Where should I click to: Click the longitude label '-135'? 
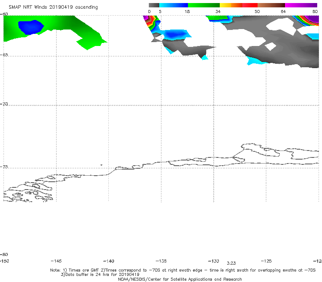161,261
